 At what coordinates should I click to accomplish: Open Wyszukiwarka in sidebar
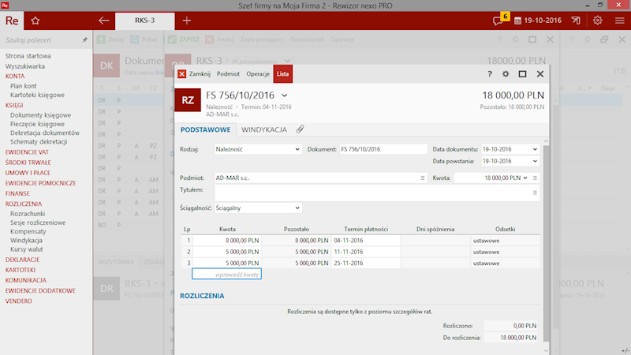point(25,66)
